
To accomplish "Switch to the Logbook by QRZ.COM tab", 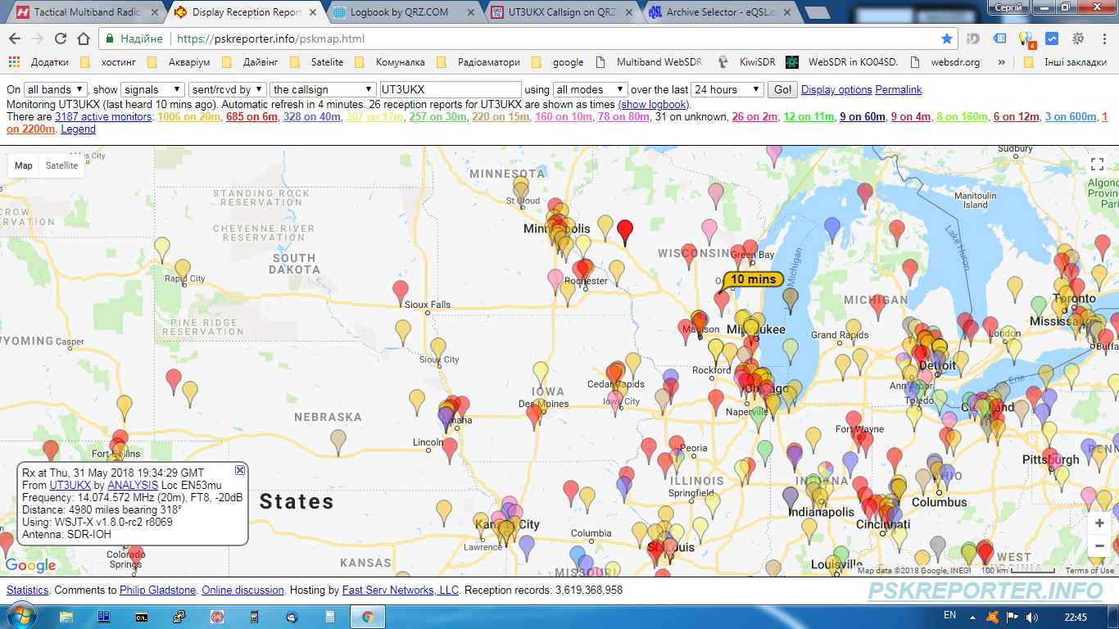I will click(x=399, y=12).
